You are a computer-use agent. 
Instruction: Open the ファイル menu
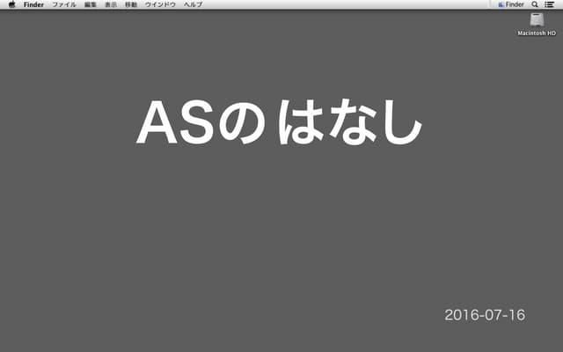(64, 4)
